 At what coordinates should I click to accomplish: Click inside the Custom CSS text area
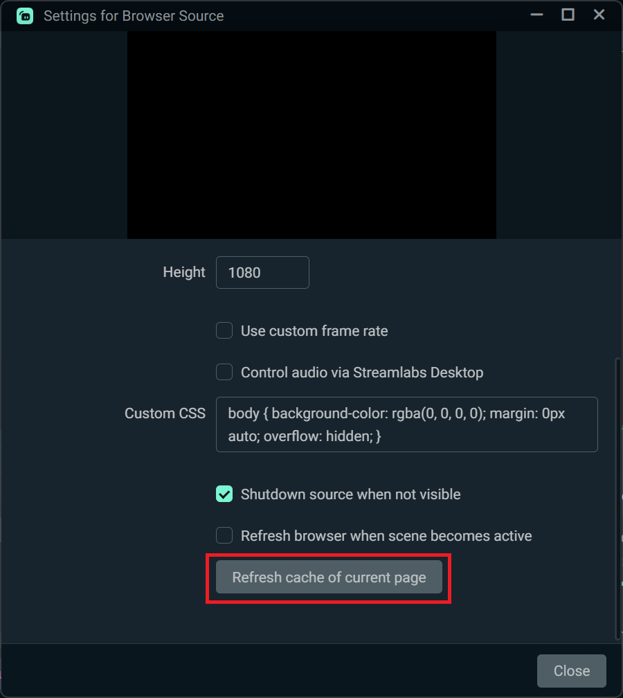pyautogui.click(x=407, y=424)
